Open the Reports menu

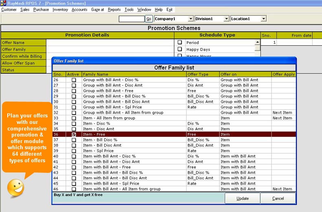114,9
